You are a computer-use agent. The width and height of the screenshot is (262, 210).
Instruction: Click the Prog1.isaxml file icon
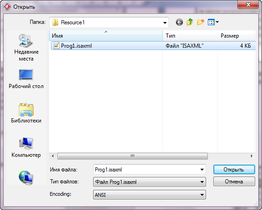pyautogui.click(x=56, y=45)
